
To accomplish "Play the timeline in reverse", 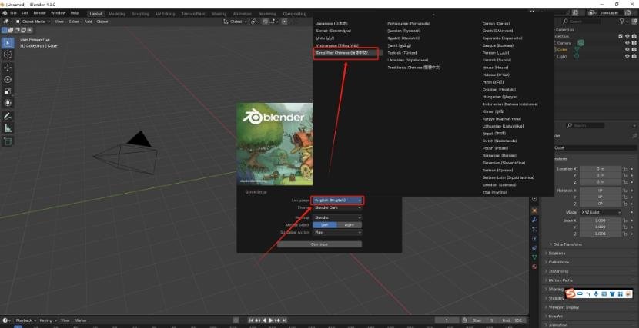I will (265, 320).
